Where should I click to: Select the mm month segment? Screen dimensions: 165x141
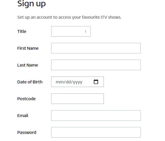pos(60,82)
